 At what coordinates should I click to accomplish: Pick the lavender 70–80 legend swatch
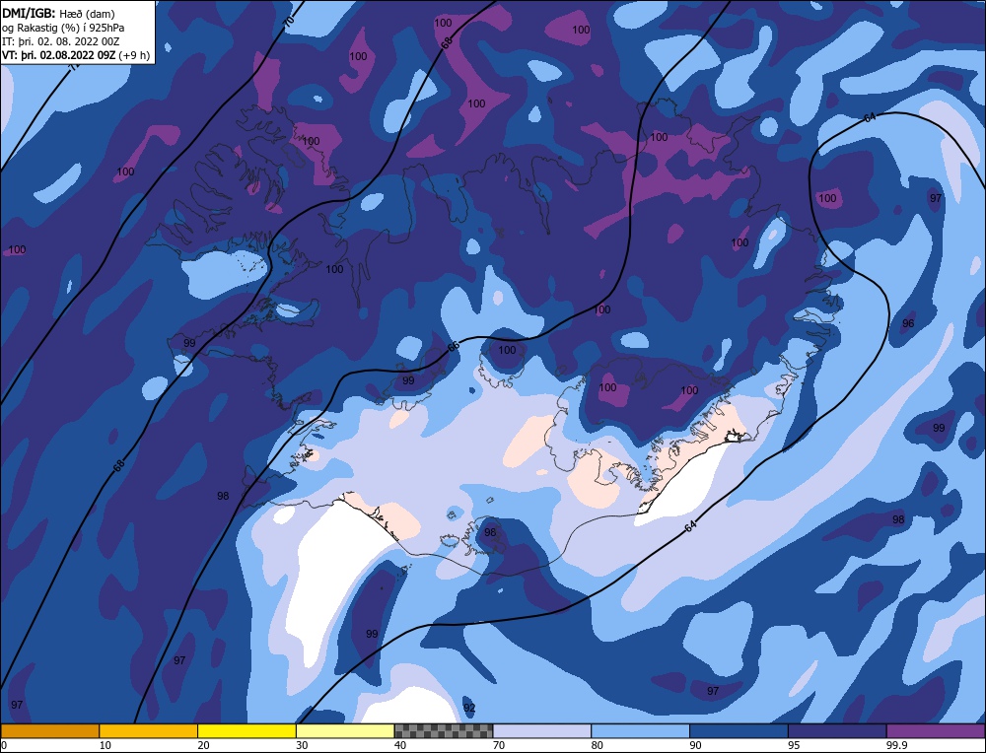(x=542, y=730)
